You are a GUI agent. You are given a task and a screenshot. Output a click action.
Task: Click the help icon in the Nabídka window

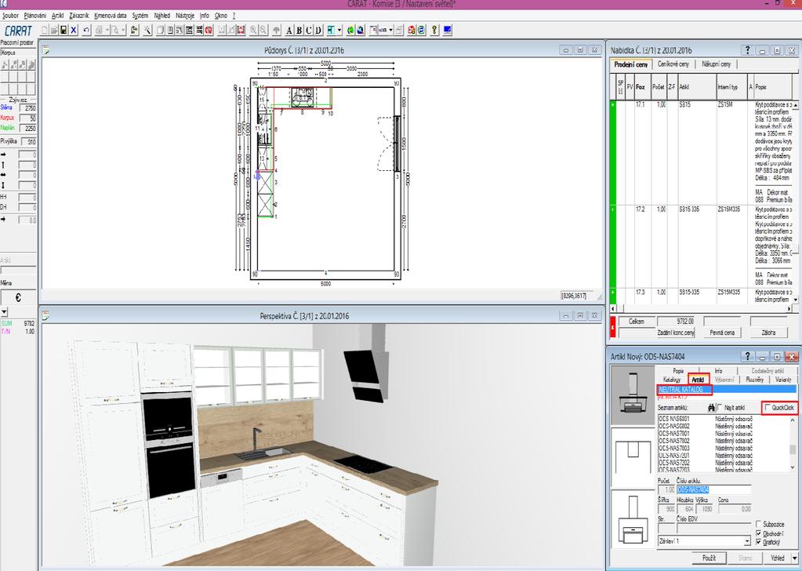pyautogui.click(x=747, y=50)
